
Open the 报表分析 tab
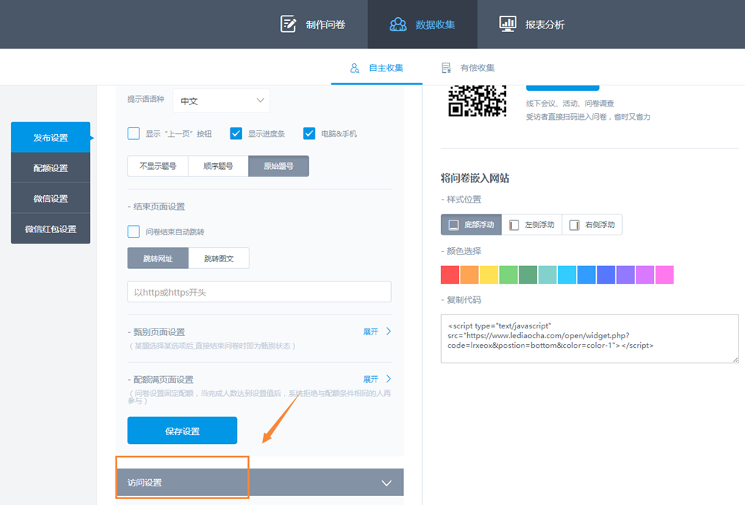(532, 25)
